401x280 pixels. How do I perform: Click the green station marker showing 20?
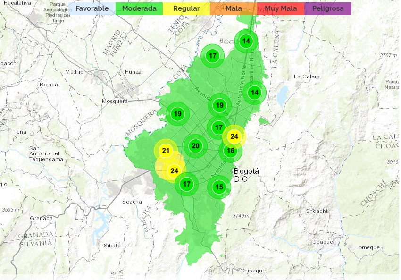coord(195,145)
